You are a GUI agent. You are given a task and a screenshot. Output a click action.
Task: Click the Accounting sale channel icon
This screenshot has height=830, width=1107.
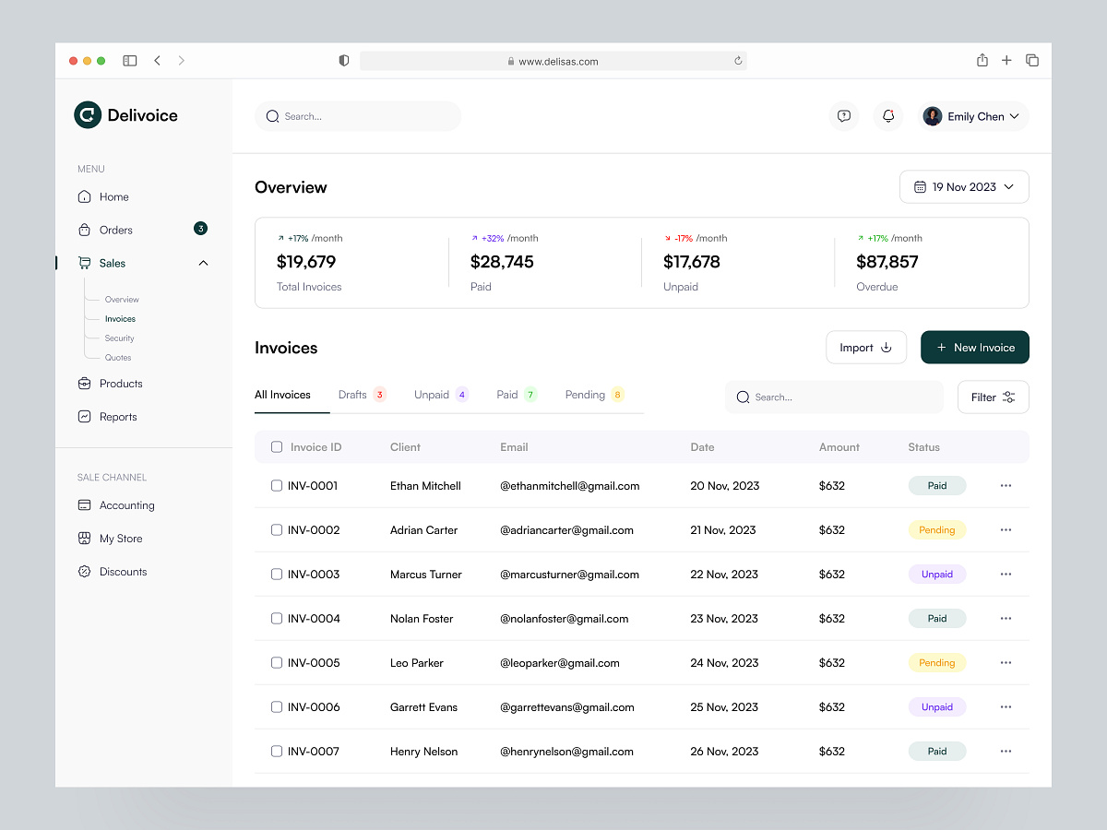pyautogui.click(x=85, y=504)
